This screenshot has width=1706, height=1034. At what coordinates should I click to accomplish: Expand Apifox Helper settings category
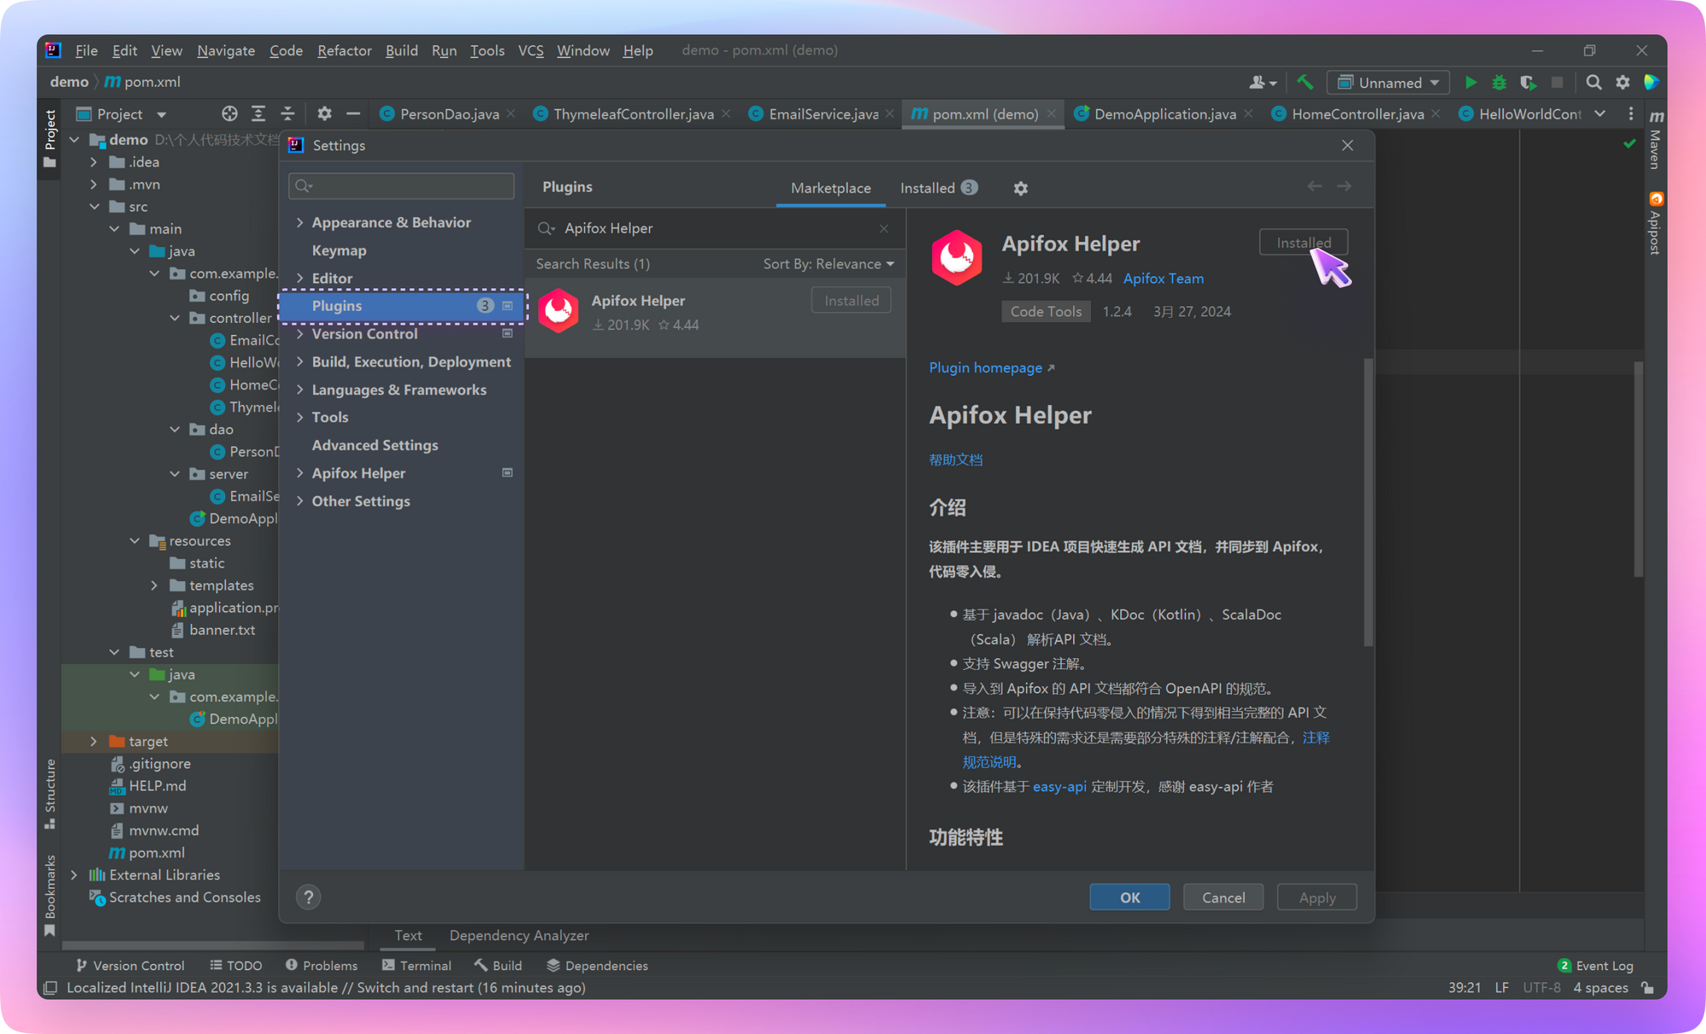[300, 473]
